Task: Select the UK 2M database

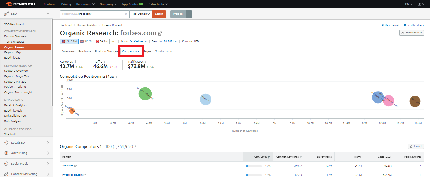Action: [86, 41]
